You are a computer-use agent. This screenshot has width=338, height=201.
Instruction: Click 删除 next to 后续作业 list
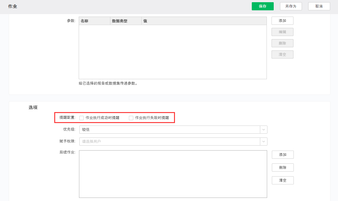pyautogui.click(x=283, y=167)
